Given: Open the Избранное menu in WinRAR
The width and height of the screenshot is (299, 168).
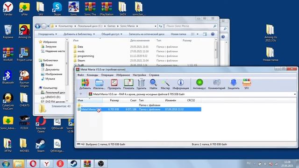Looking at the screenshot, I should point(123,75).
